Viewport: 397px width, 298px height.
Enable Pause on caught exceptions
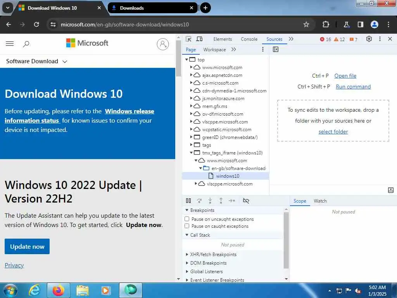187,226
